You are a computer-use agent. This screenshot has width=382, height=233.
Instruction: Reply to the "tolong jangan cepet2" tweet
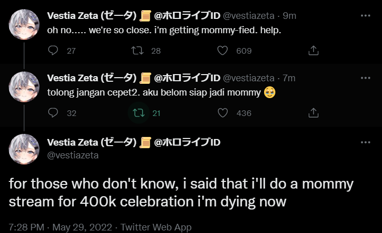(x=53, y=113)
